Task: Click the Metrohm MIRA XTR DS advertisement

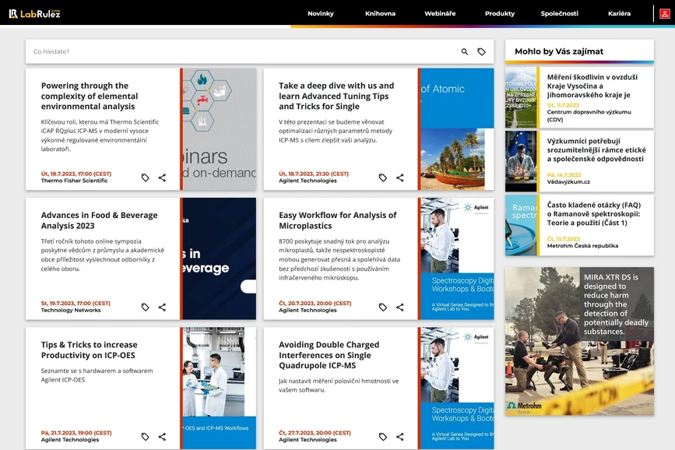Action: 579,341
